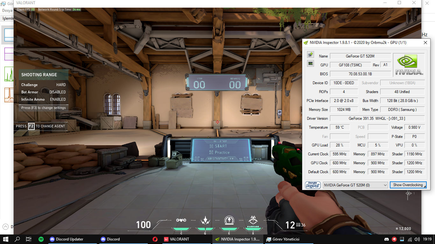Open Spotify from the taskbar

click(x=41, y=239)
